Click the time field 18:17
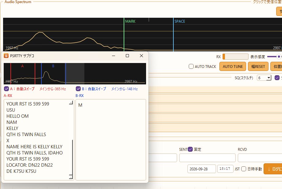 225,169
